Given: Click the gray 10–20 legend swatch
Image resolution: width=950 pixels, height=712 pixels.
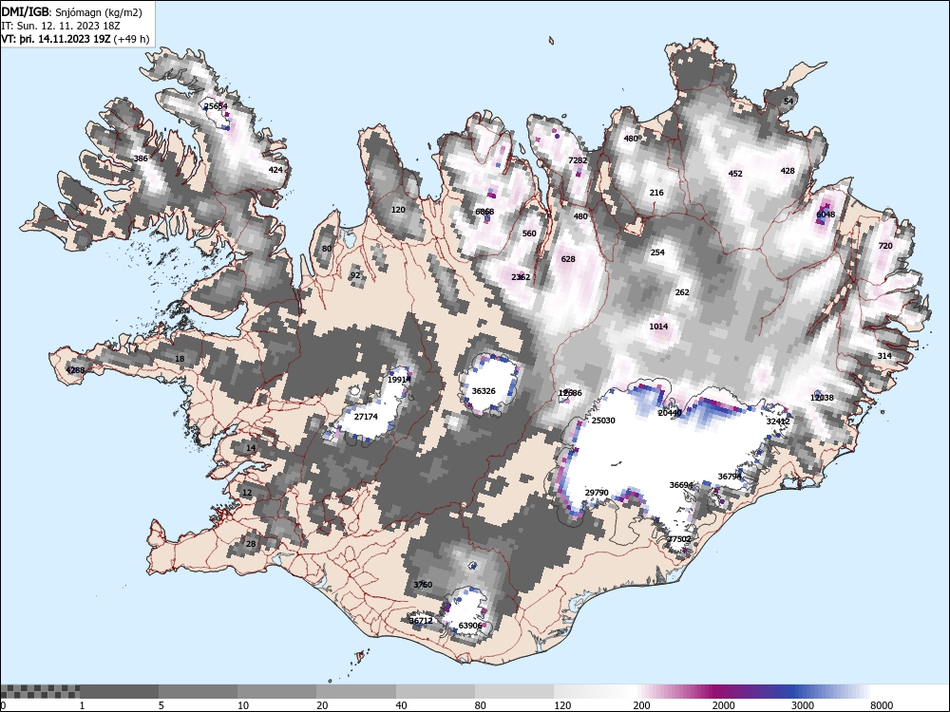Looking at the screenshot, I should (276, 691).
